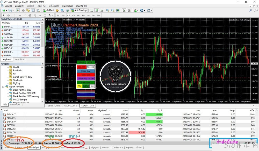Select the crosshair tool

[x=9, y=15]
